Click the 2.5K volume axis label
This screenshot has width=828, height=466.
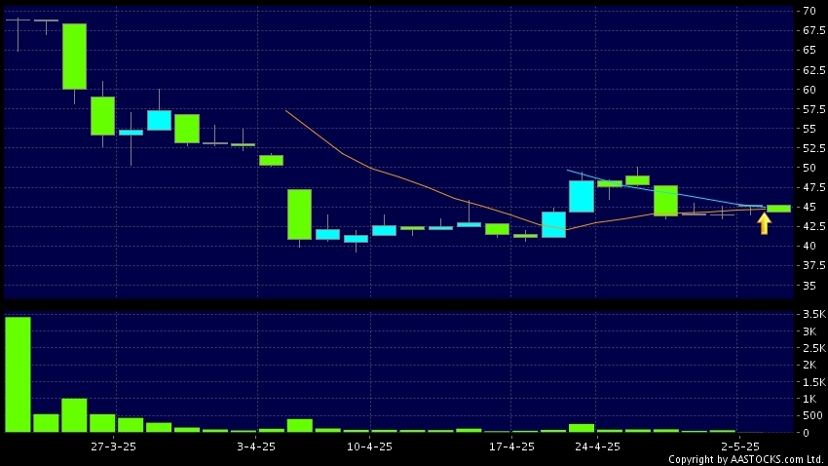813,348
